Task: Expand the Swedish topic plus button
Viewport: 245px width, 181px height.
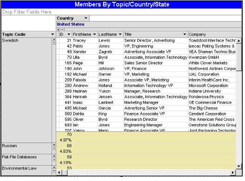Action: click(x=54, y=40)
